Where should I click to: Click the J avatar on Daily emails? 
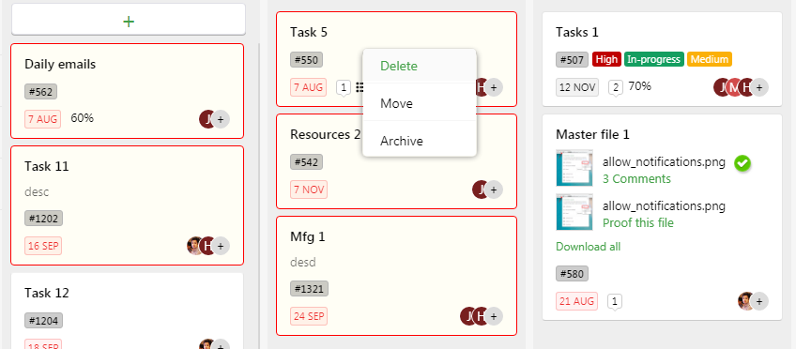(207, 120)
